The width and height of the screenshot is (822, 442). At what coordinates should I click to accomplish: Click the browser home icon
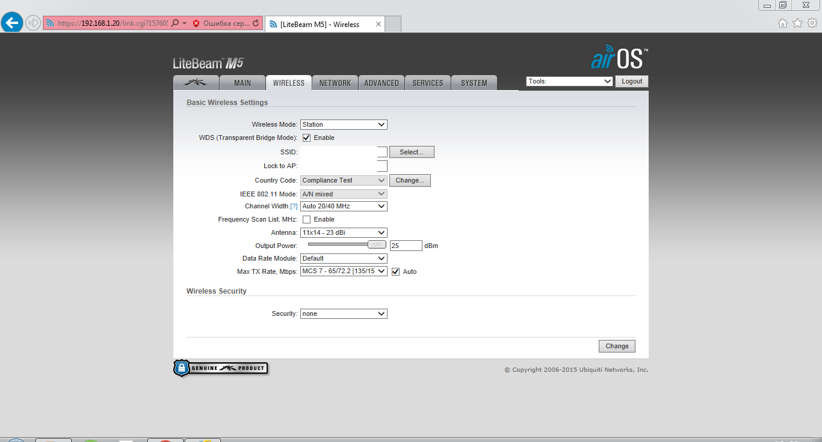pyautogui.click(x=782, y=23)
